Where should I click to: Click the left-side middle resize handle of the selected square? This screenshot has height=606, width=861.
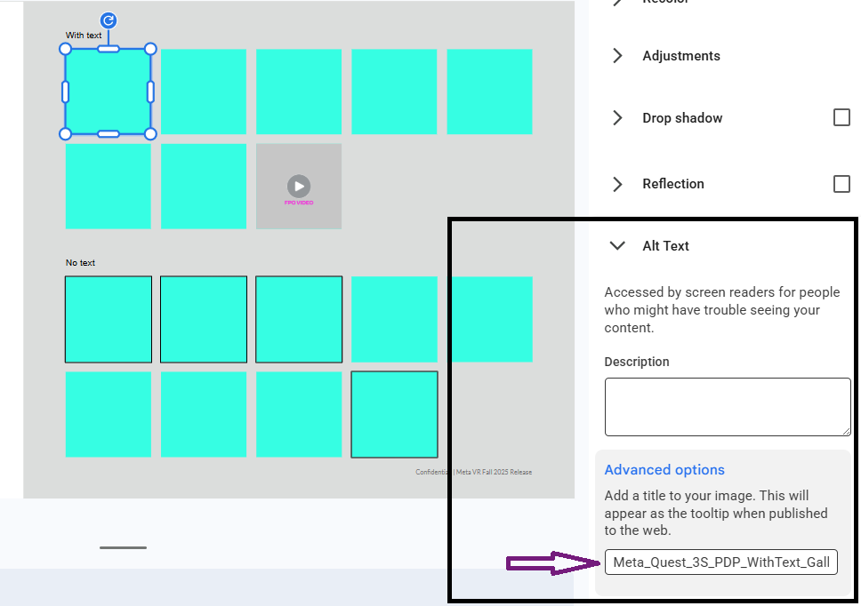[66, 92]
